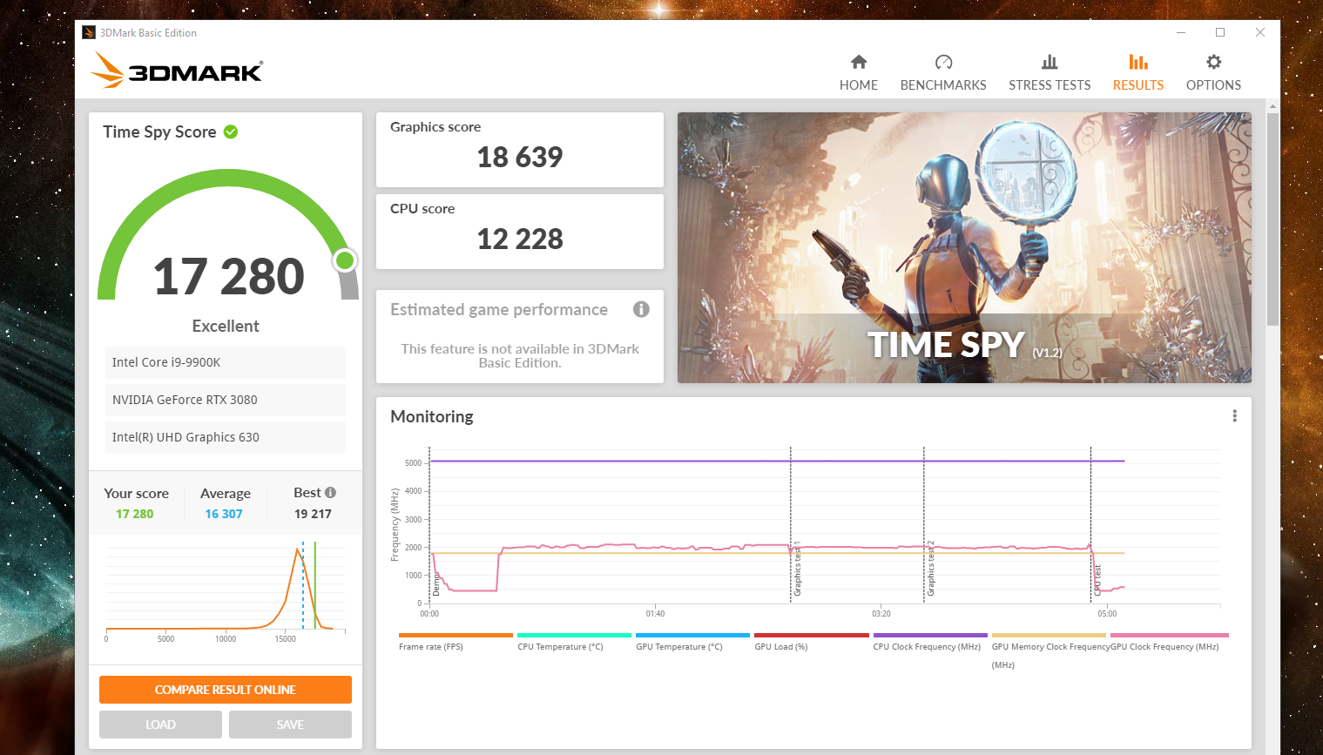Toggle GPU Memory Clock Frequency legend swatch
Screen dimensions: 1323x755
click(x=1049, y=636)
